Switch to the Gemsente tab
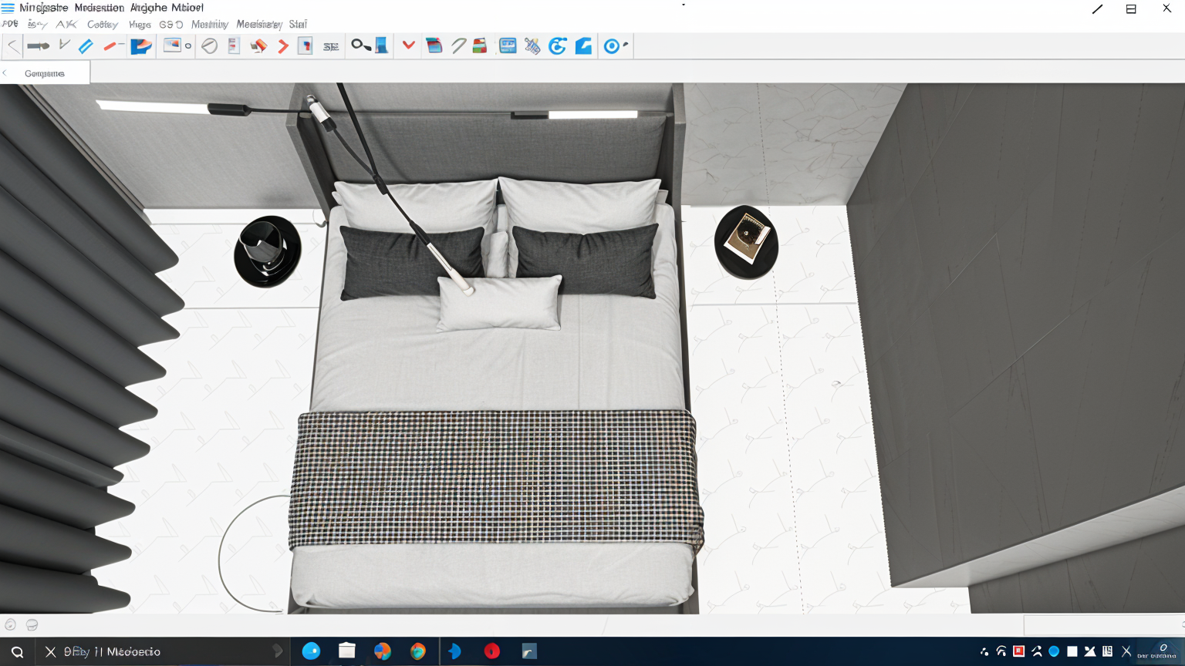1185x666 pixels. 45,73
